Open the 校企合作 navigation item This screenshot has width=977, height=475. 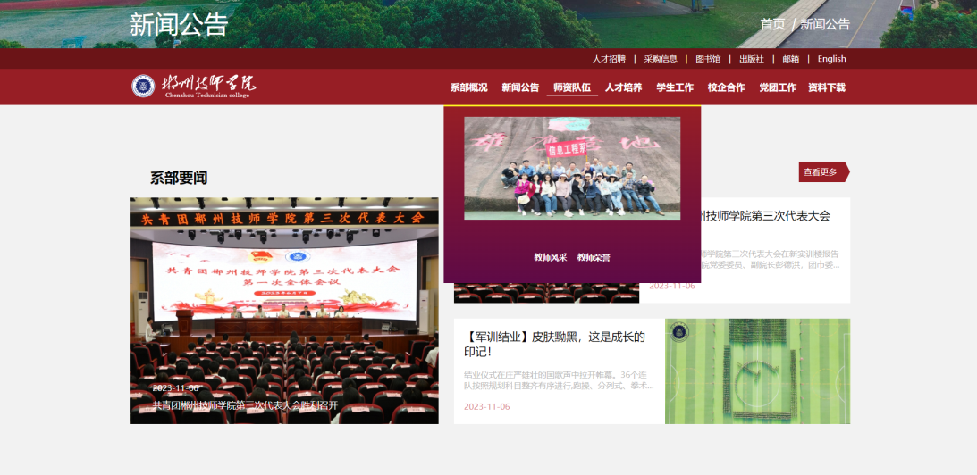click(726, 87)
